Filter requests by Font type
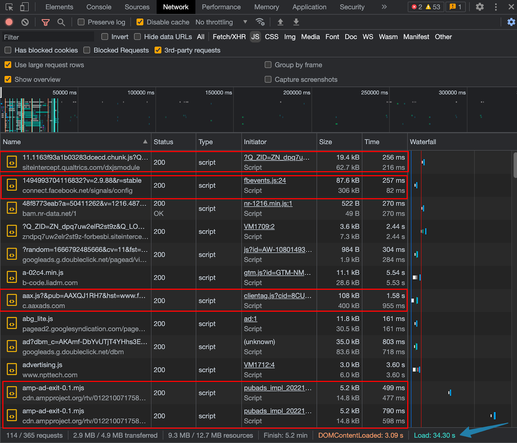Viewport: 517px width, 443px height. (x=332, y=37)
